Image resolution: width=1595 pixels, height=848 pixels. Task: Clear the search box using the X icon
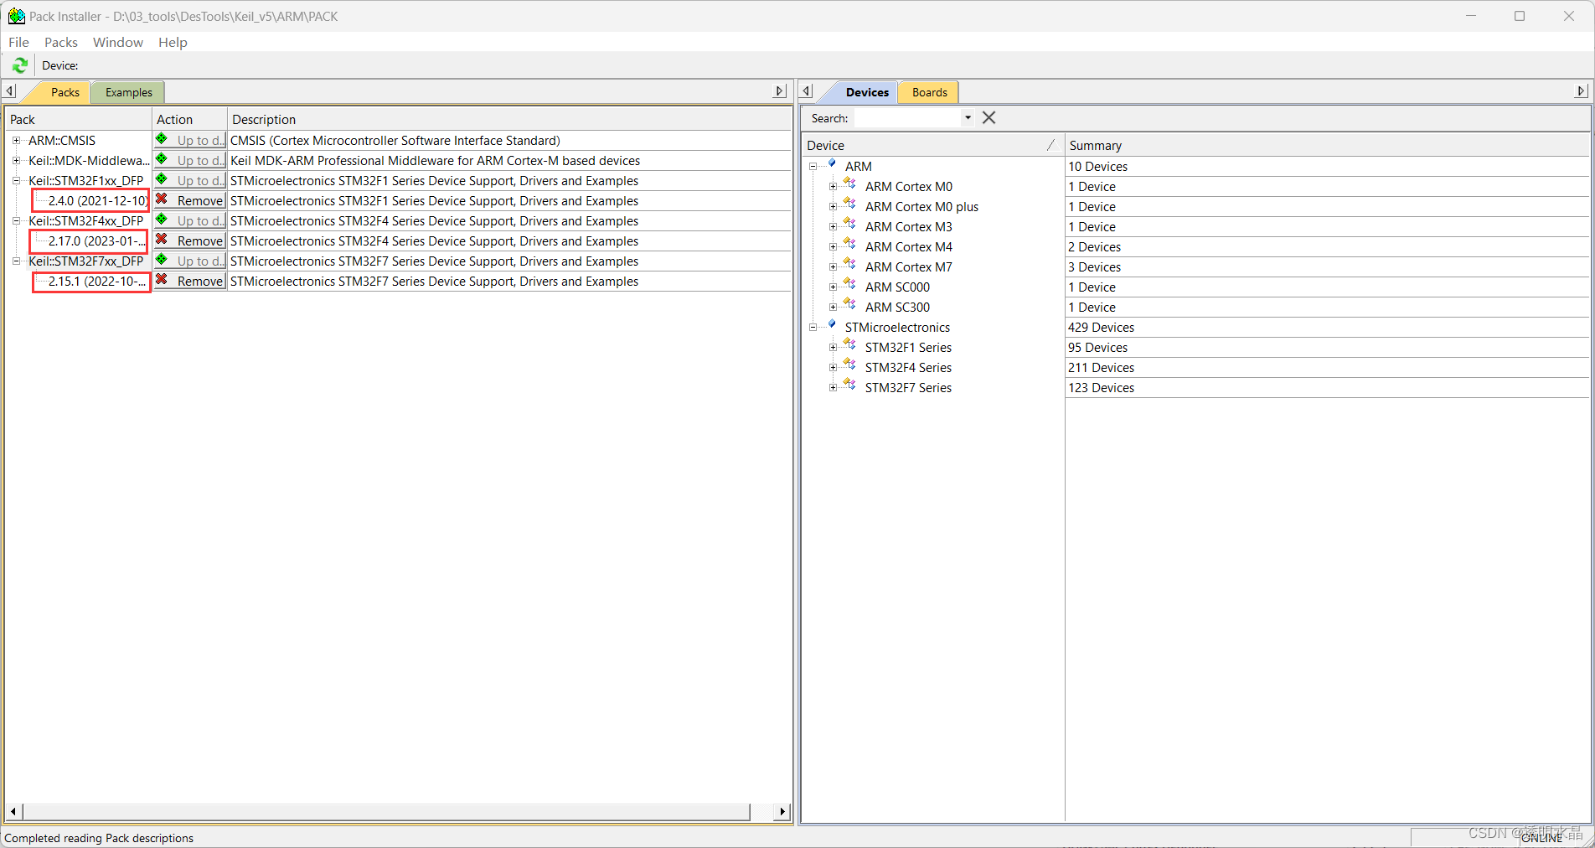point(988,117)
